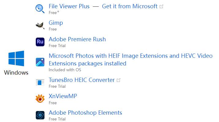Open the Adobe Premiere Rush link

click(77, 39)
